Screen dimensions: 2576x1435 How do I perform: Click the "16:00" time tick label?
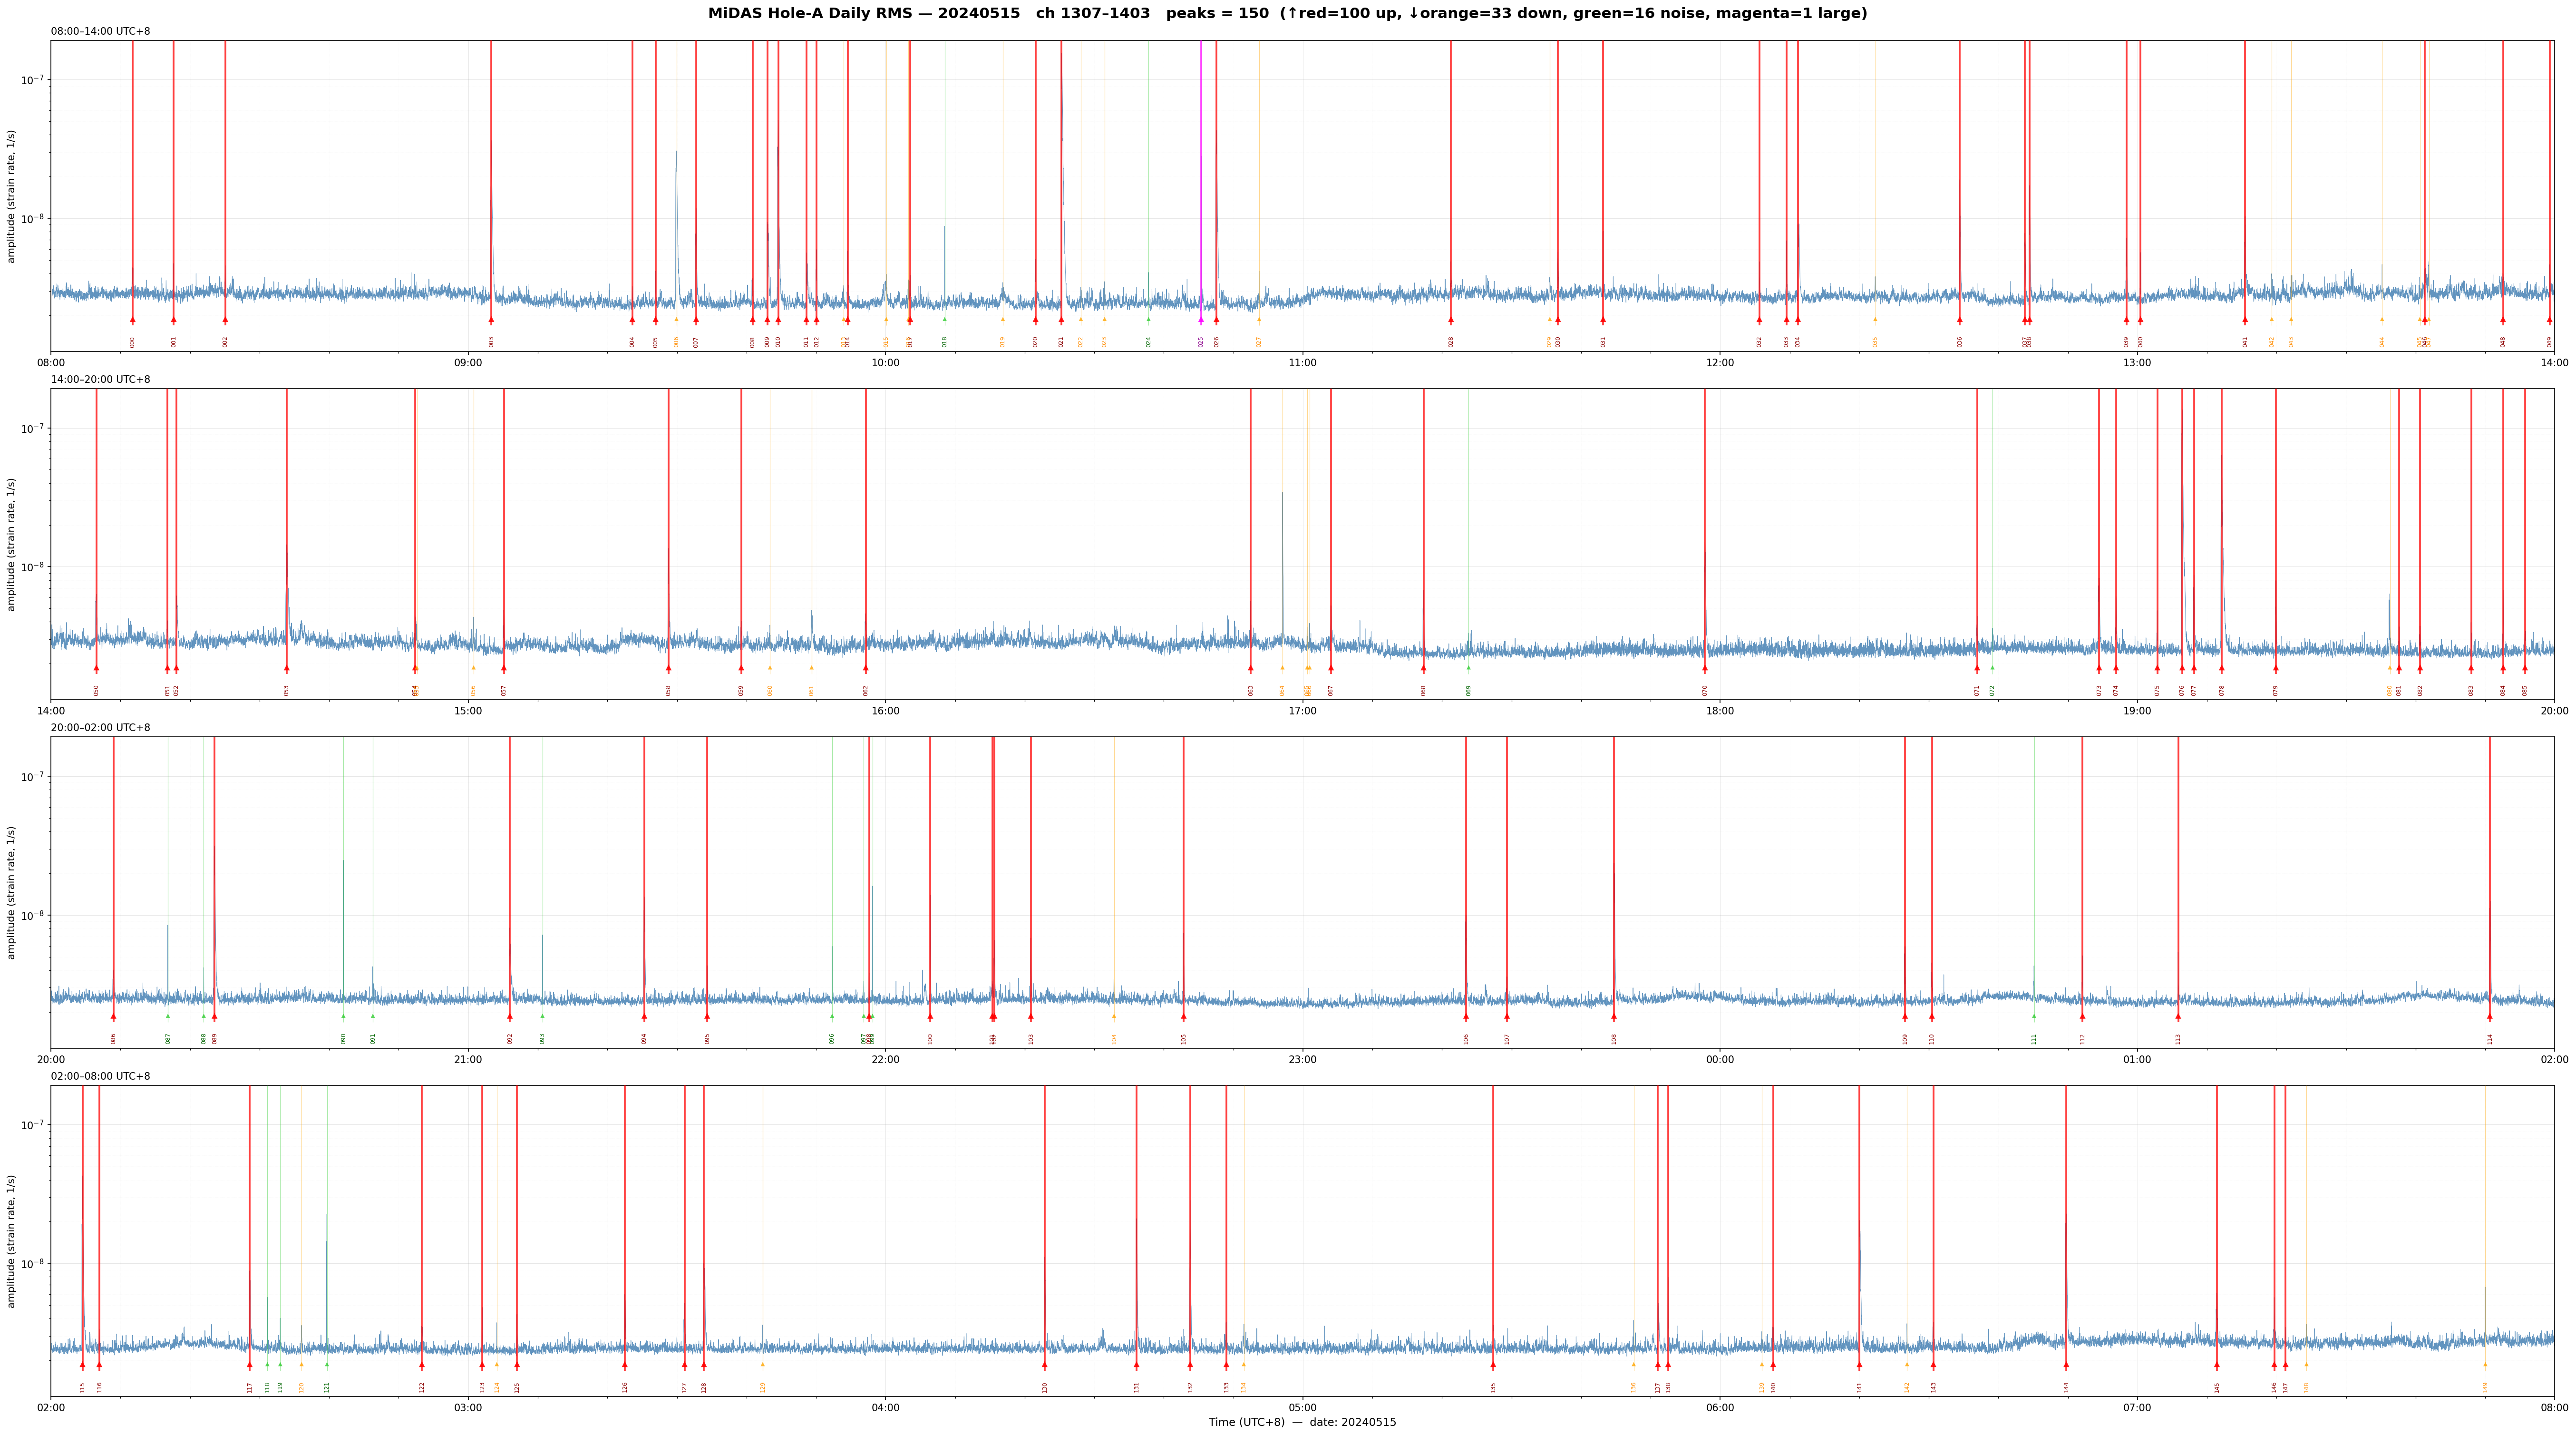[x=886, y=710]
